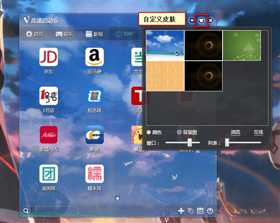Image resolution: width=280 pixels, height=223 pixels.
Task: Click the 在线 online skins link
Action: click(x=259, y=132)
